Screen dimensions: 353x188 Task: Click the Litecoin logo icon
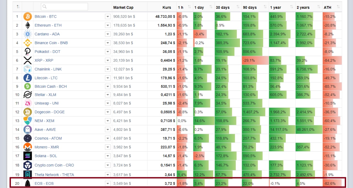pos(28,78)
